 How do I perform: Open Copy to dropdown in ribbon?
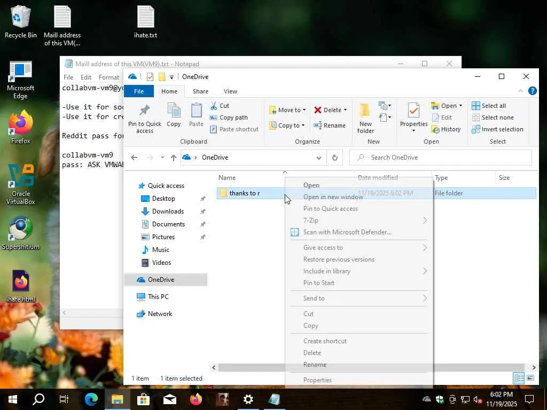pyautogui.click(x=287, y=125)
